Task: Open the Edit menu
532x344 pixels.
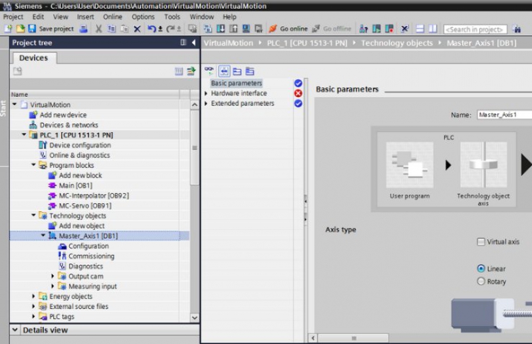Action: point(38,17)
